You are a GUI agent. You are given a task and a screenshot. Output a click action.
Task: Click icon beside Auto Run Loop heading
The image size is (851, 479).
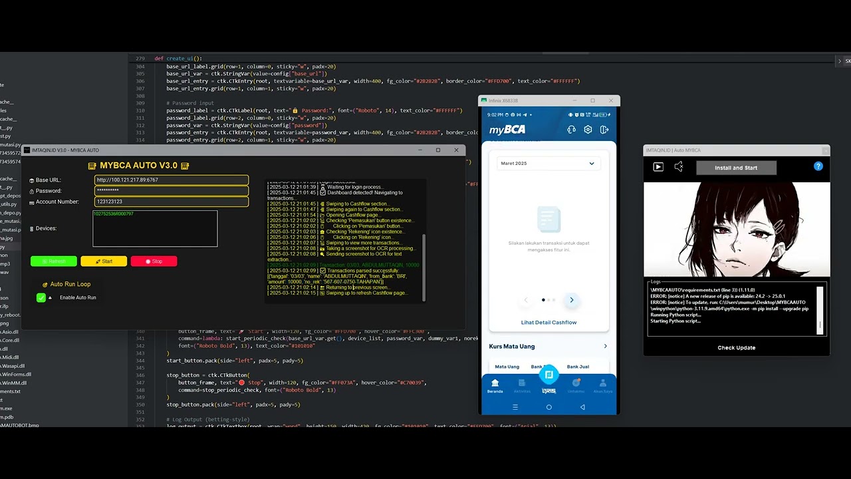point(45,285)
